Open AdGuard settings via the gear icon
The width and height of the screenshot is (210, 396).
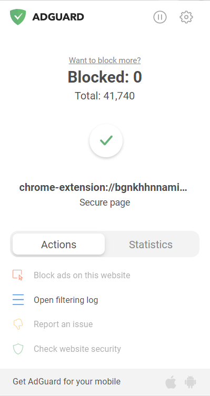(186, 17)
